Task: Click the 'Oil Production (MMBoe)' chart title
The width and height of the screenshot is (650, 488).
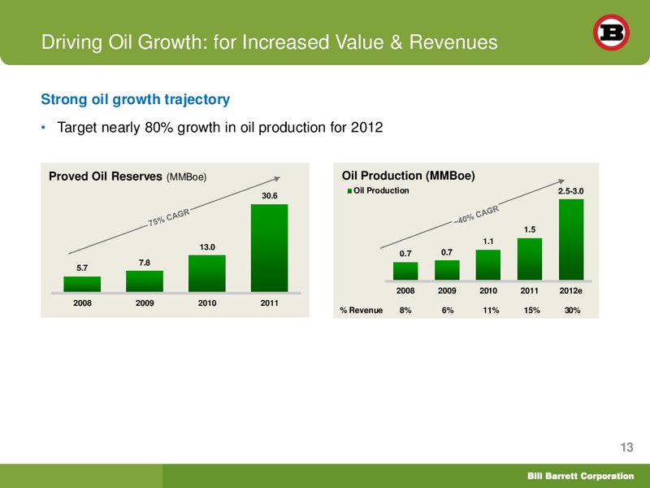Action: tap(409, 176)
